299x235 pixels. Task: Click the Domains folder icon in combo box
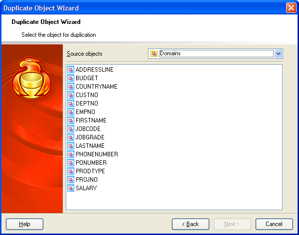[x=154, y=54]
